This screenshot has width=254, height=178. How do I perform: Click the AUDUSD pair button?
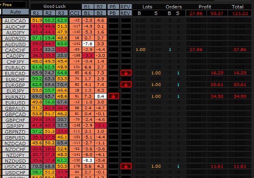(15, 44)
